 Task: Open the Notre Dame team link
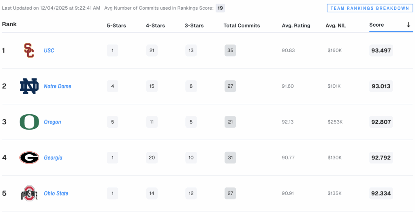58,86
